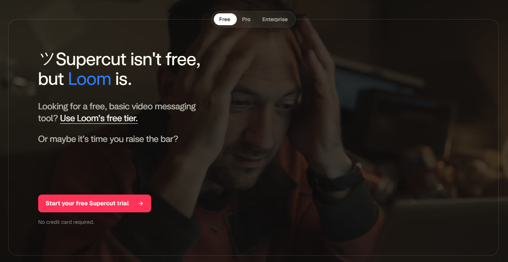Click "Looking for a free, basic video messaging" text
This screenshot has width=508, height=262.
tap(117, 106)
